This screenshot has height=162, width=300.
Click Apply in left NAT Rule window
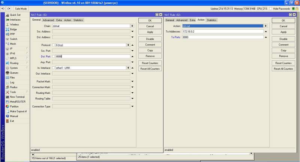[x=150, y=32]
